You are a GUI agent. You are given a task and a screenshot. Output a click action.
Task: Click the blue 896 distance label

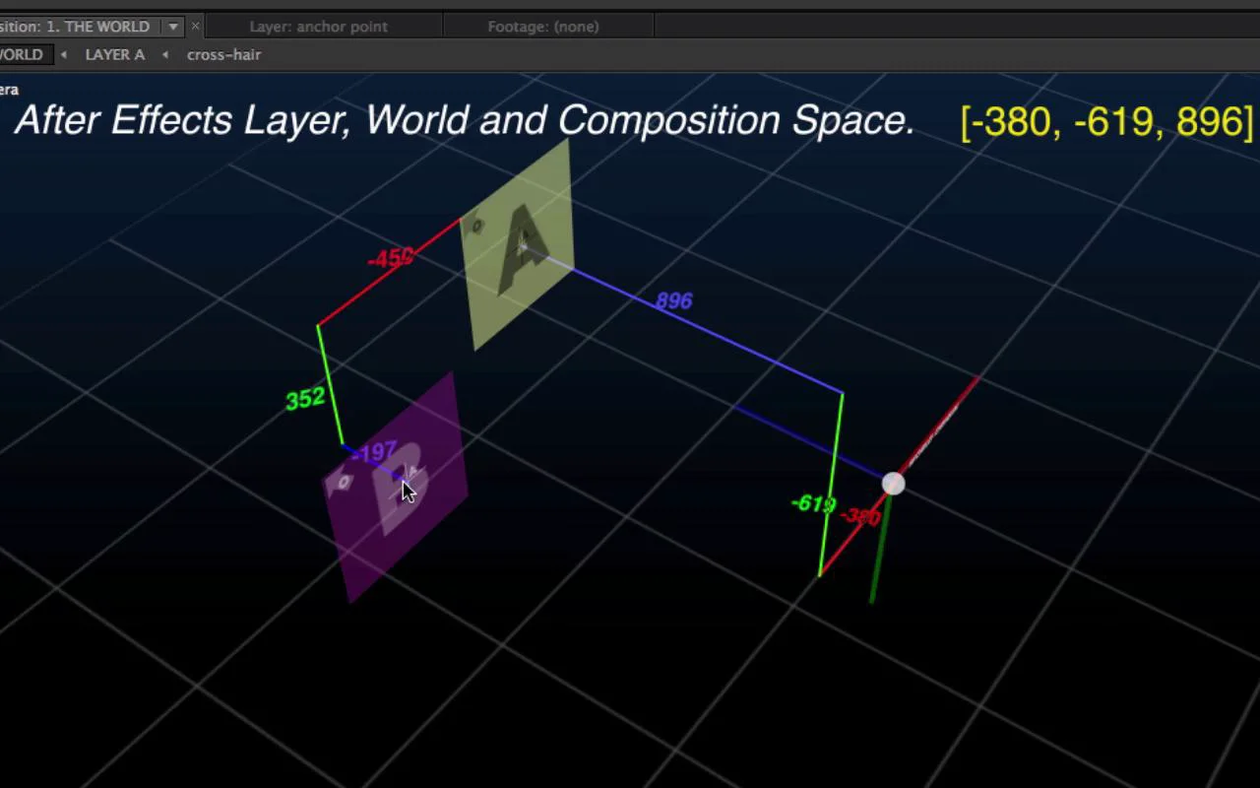tap(674, 300)
